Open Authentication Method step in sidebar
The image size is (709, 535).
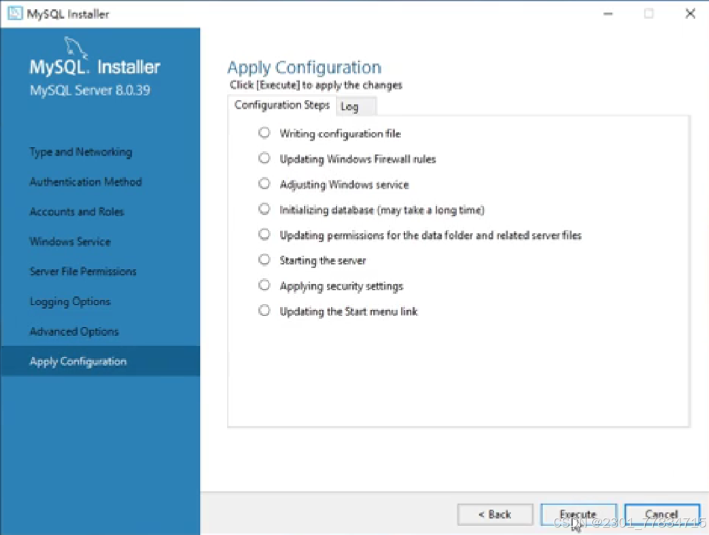[x=86, y=182]
